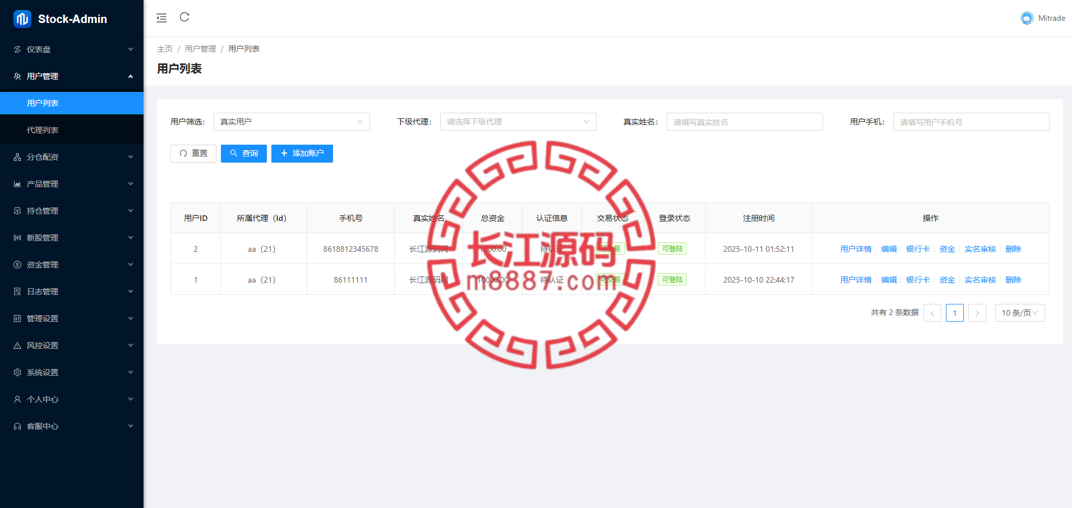Open the 下级代理 select dropdown
1072x508 pixels.
518,122
